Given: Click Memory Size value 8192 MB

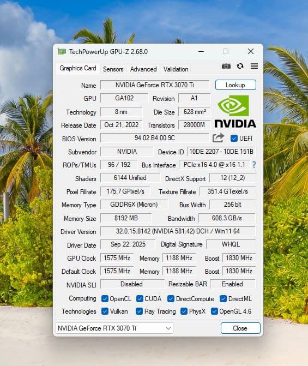Looking at the screenshot, I should 126,218.
